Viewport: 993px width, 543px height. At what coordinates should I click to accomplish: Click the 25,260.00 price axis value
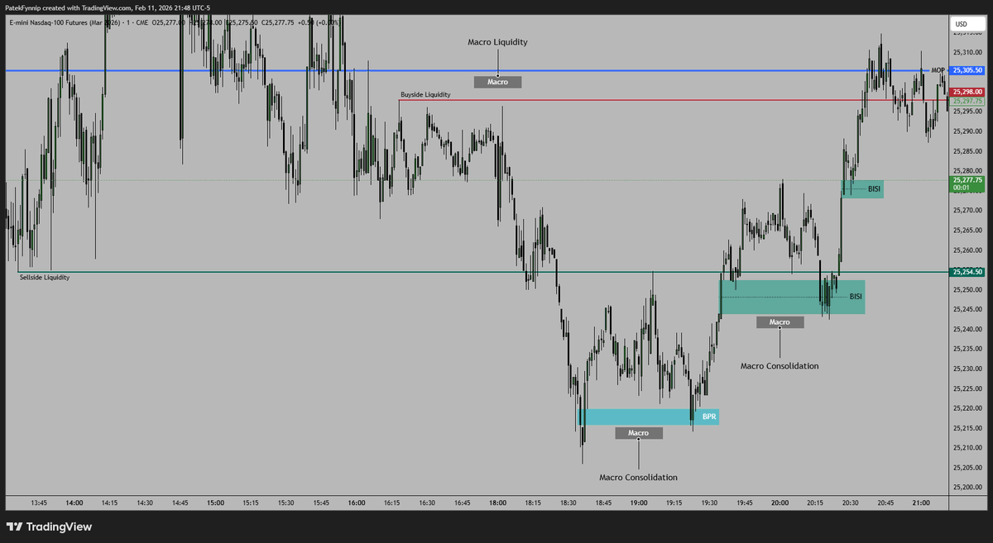point(967,250)
